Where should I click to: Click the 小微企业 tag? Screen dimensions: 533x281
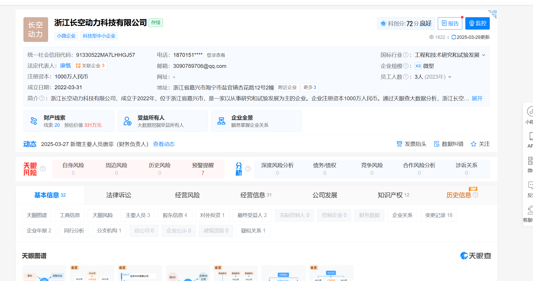(66, 36)
